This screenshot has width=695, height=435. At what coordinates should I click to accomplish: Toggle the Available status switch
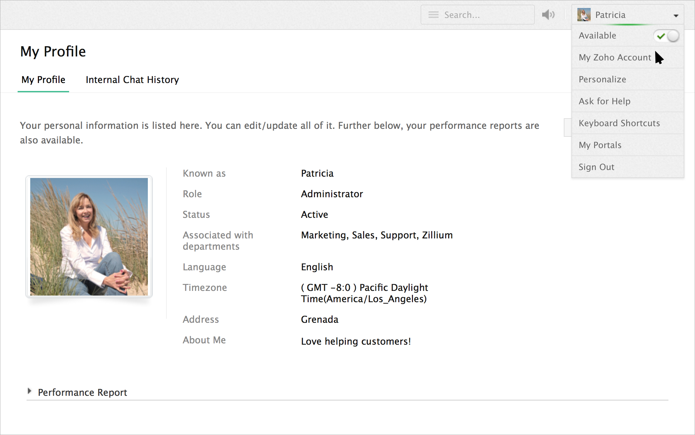coord(666,36)
